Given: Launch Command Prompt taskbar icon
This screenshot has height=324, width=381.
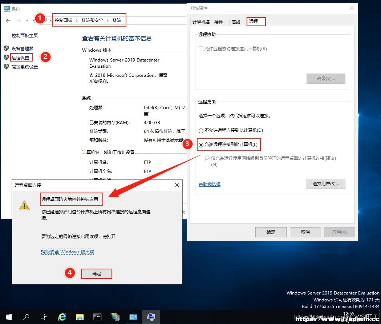Looking at the screenshot, I should click(x=97, y=317).
